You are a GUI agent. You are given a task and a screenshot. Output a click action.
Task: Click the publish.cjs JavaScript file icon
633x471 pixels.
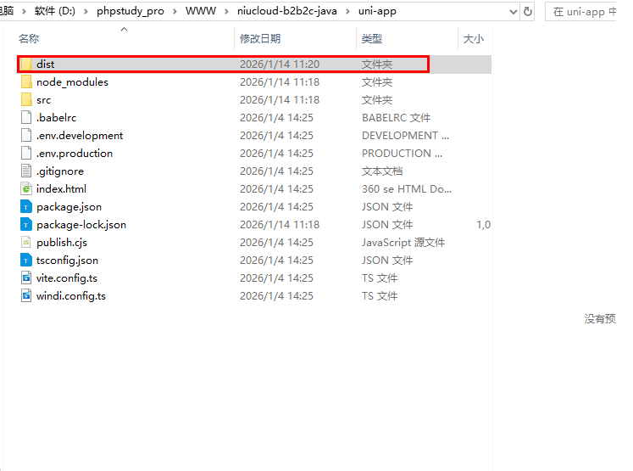[x=26, y=243]
